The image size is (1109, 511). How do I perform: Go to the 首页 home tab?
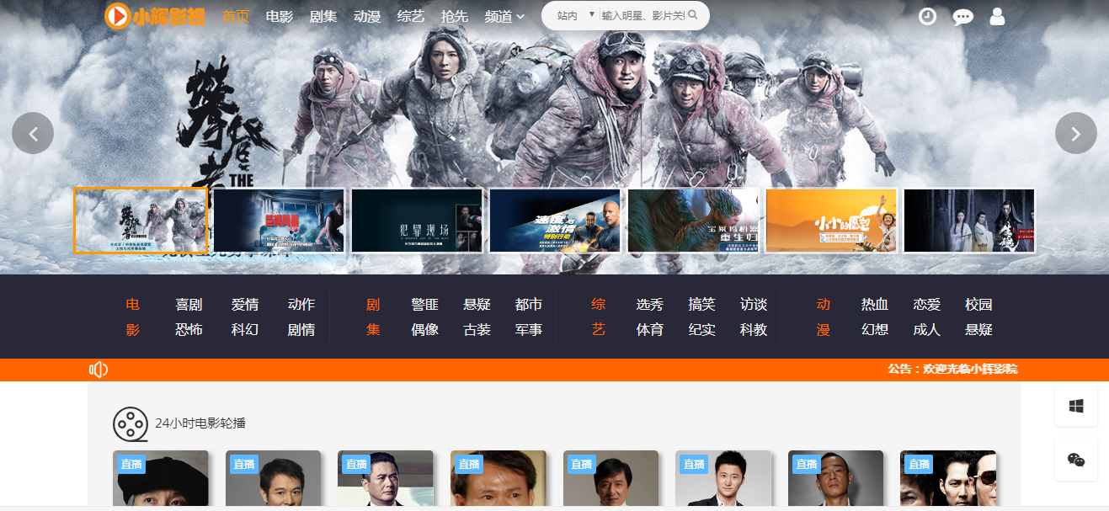(x=236, y=16)
